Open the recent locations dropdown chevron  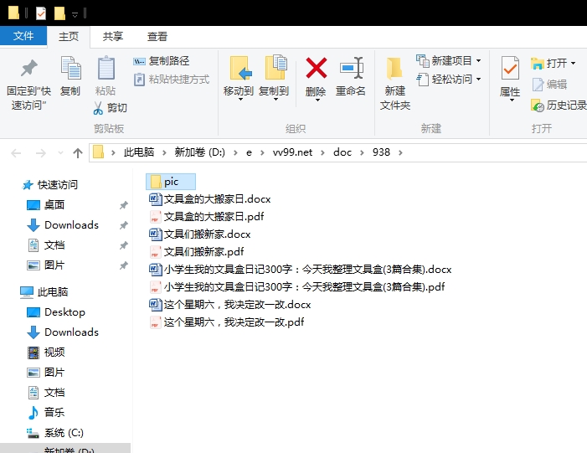(60, 152)
